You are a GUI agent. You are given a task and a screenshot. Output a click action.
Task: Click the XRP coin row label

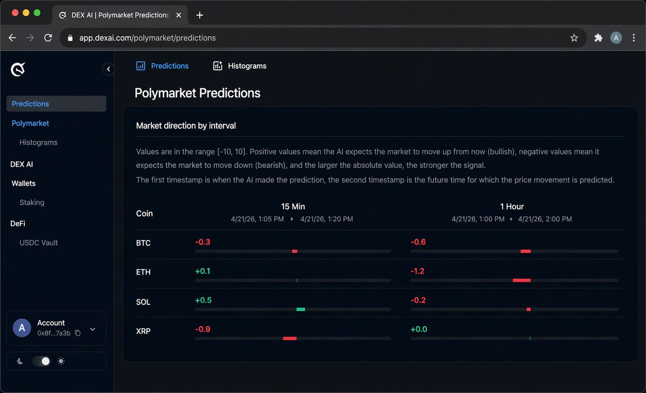tap(143, 331)
